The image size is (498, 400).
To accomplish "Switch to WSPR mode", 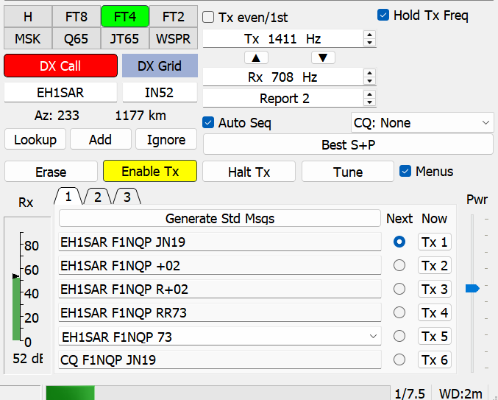I will point(174,39).
